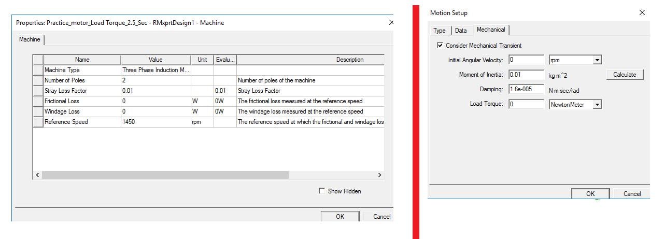The width and height of the screenshot is (665, 239).
Task: Confirm Motion Setup with OK button
Action: tap(590, 193)
